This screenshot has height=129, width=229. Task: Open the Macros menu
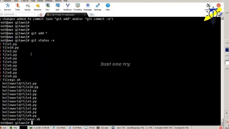(58, 1)
